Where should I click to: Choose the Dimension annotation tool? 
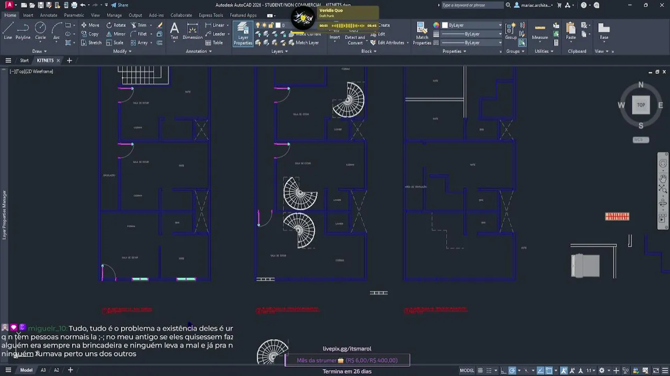pos(192,31)
